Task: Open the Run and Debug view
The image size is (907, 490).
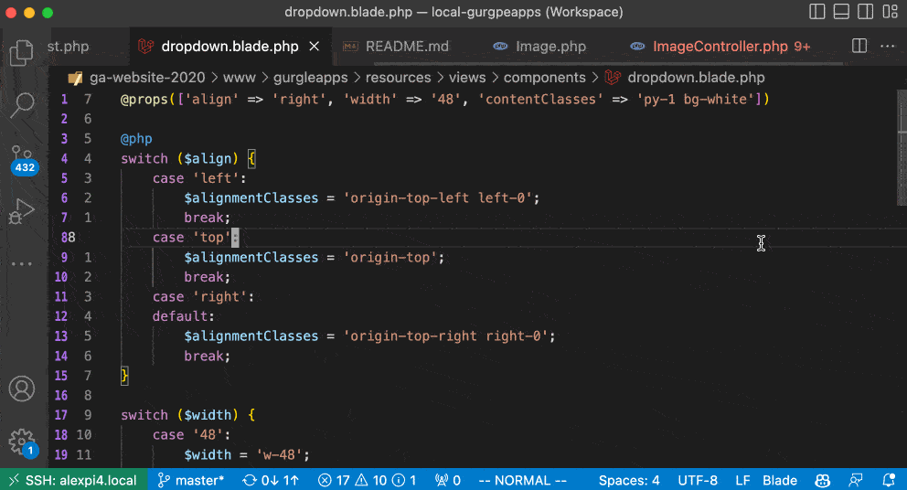Action: tap(20, 212)
